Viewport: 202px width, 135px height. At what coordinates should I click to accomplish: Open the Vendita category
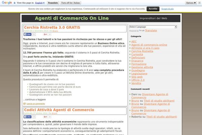point(136,83)
